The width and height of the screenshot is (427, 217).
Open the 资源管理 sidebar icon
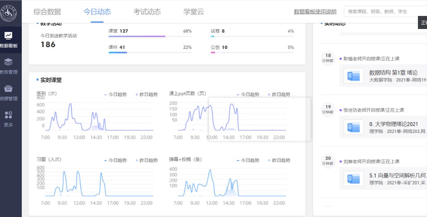(x=8, y=89)
